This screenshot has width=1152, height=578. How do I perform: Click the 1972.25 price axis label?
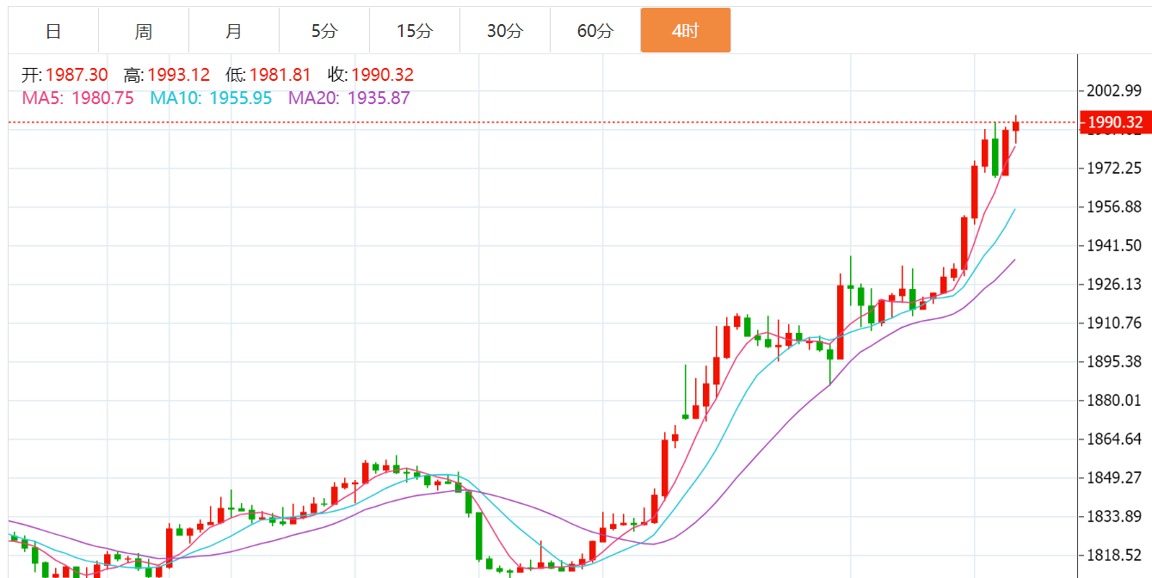pyautogui.click(x=1114, y=168)
